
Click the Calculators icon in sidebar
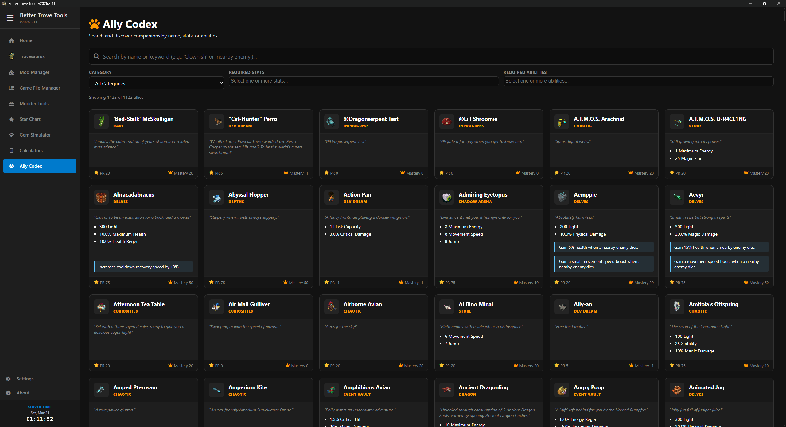[11, 151]
